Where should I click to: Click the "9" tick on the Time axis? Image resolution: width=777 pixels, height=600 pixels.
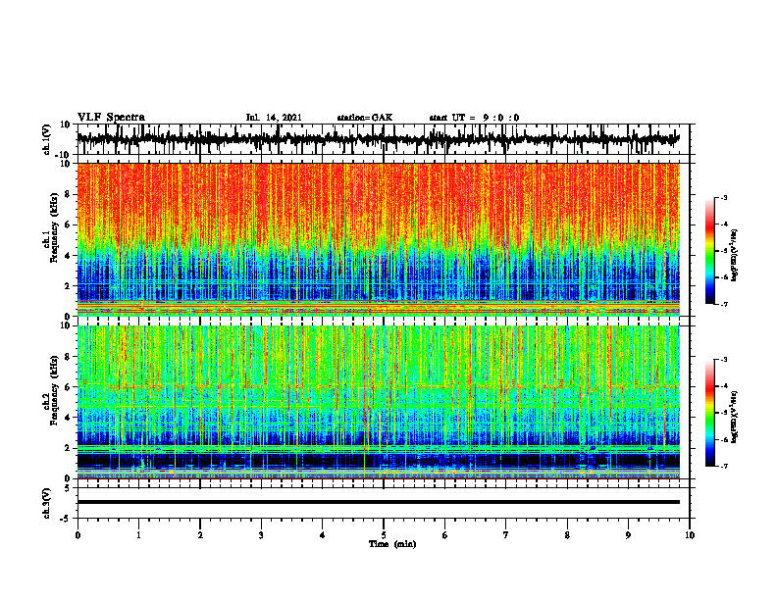pos(628,535)
